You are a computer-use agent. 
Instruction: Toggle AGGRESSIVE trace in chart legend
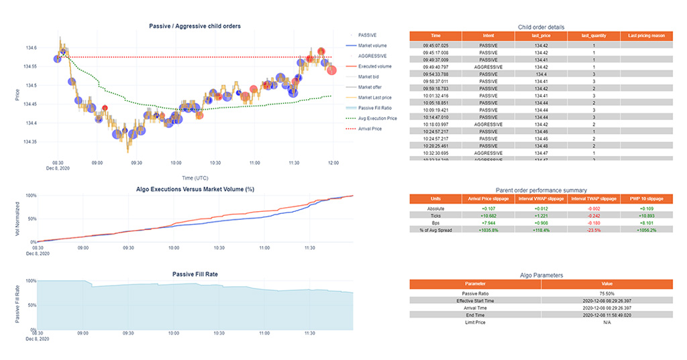click(371, 56)
